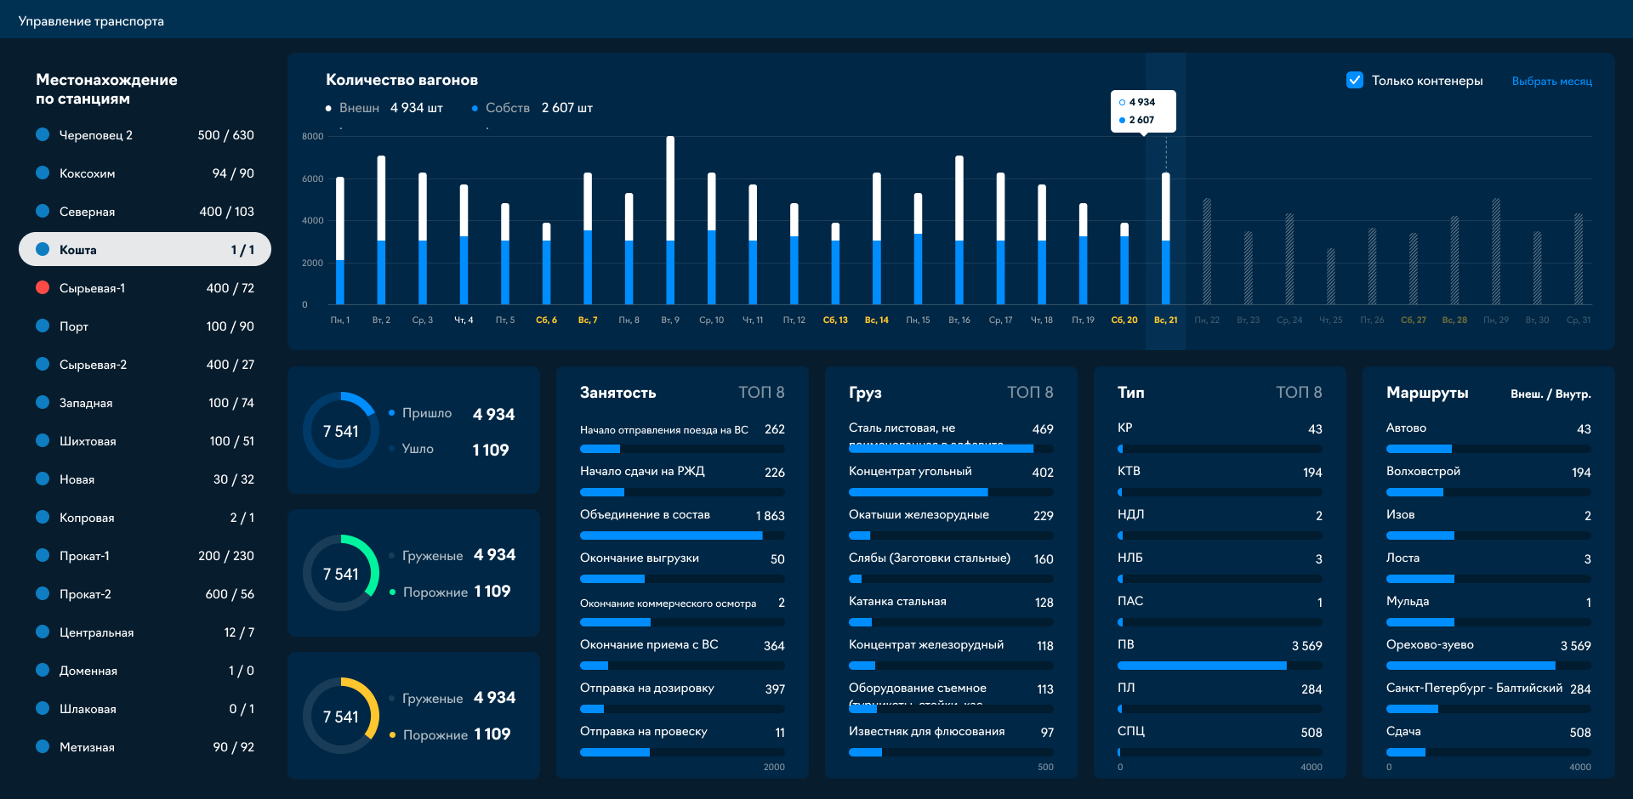The height and width of the screenshot is (799, 1633).
Task: Select the Санкт-Петербург - Балтийский route
Action: [1488, 697]
